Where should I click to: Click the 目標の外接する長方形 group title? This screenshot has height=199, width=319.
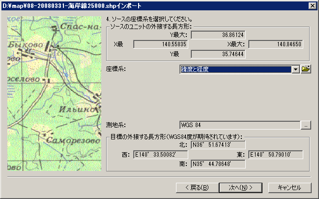(x=176, y=137)
